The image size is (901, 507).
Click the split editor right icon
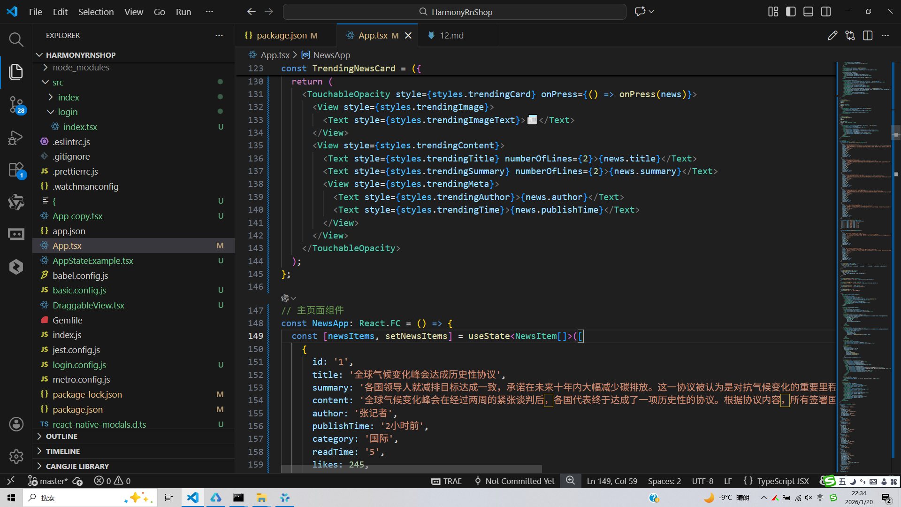pyautogui.click(x=867, y=36)
